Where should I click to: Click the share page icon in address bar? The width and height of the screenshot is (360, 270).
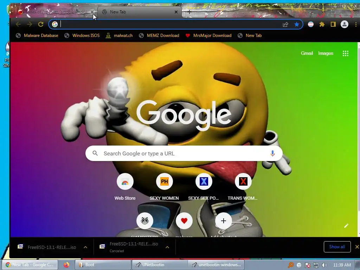coord(285,24)
